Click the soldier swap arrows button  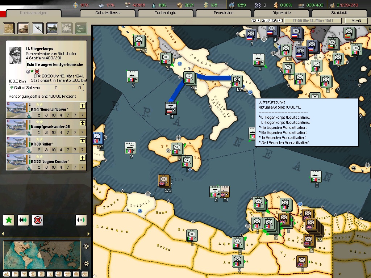pyautogui.click(x=81, y=220)
